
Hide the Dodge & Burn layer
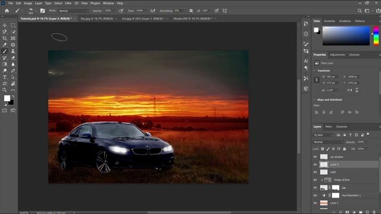tap(315, 180)
